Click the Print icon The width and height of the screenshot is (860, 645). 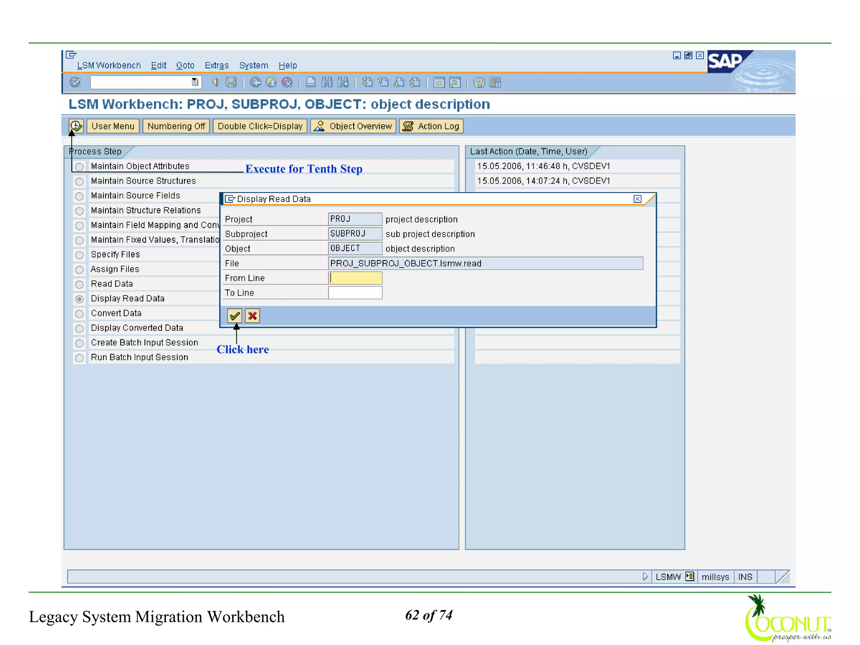pos(311,82)
